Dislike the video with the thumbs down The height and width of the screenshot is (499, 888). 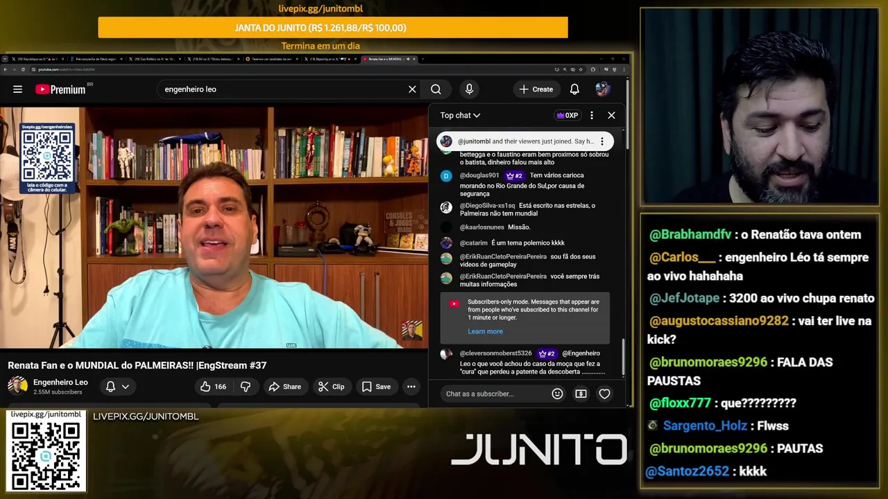245,387
